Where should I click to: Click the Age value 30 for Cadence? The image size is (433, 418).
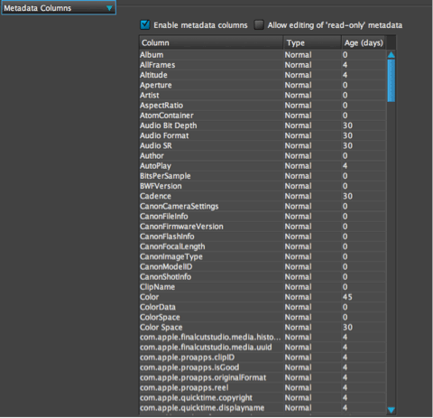[x=347, y=196]
